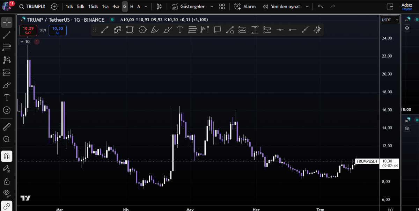This screenshot has width=419, height=211.
Task: Pick the path polyline tool in favorites toolbar
Action: (x=117, y=30)
